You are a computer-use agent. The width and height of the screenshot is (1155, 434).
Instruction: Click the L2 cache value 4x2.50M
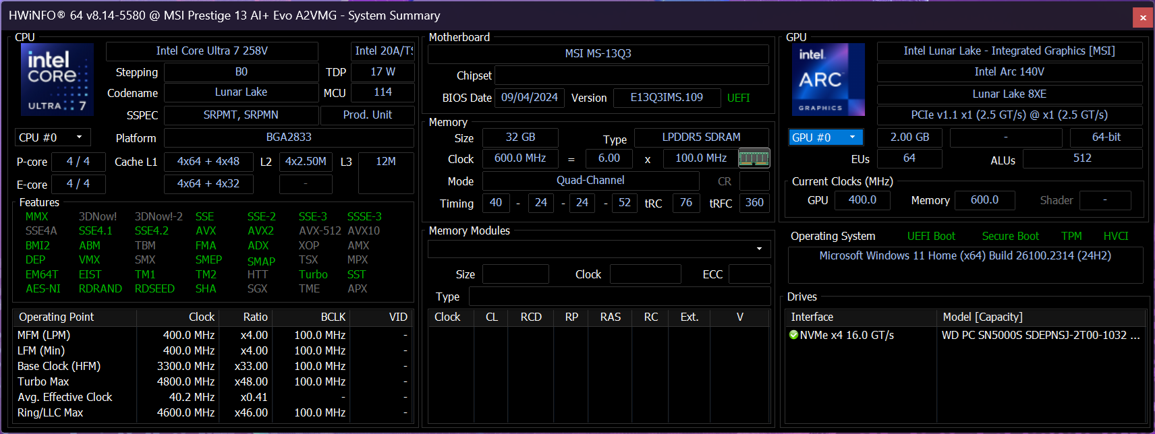point(306,162)
